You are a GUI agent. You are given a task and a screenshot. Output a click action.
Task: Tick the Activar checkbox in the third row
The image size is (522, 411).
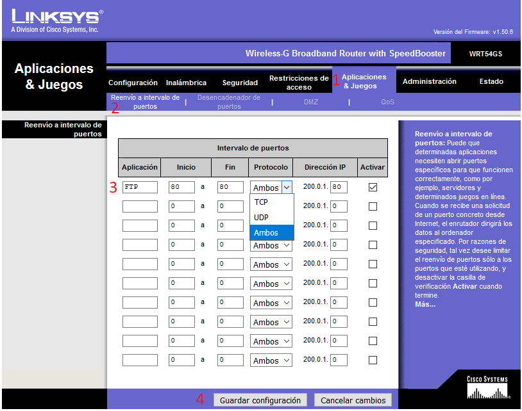coord(373,226)
